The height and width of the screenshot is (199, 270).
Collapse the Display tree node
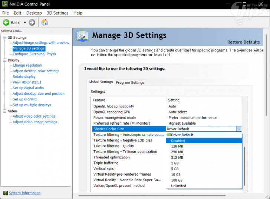[x=5, y=60]
